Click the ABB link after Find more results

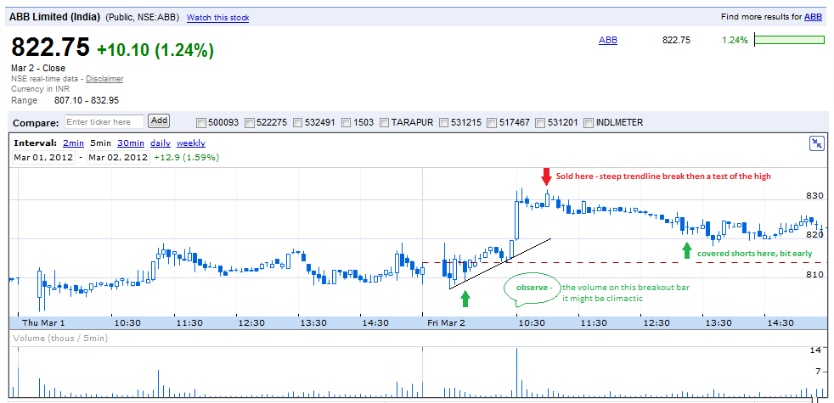point(813,17)
